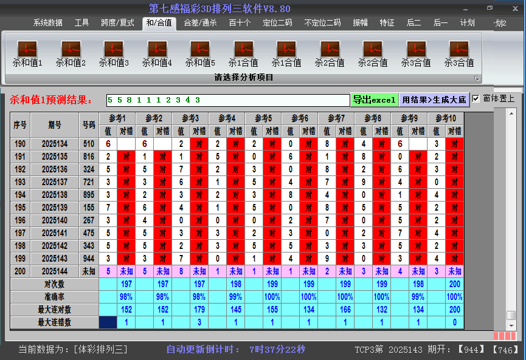Click the 参考2 column header

click(154, 118)
